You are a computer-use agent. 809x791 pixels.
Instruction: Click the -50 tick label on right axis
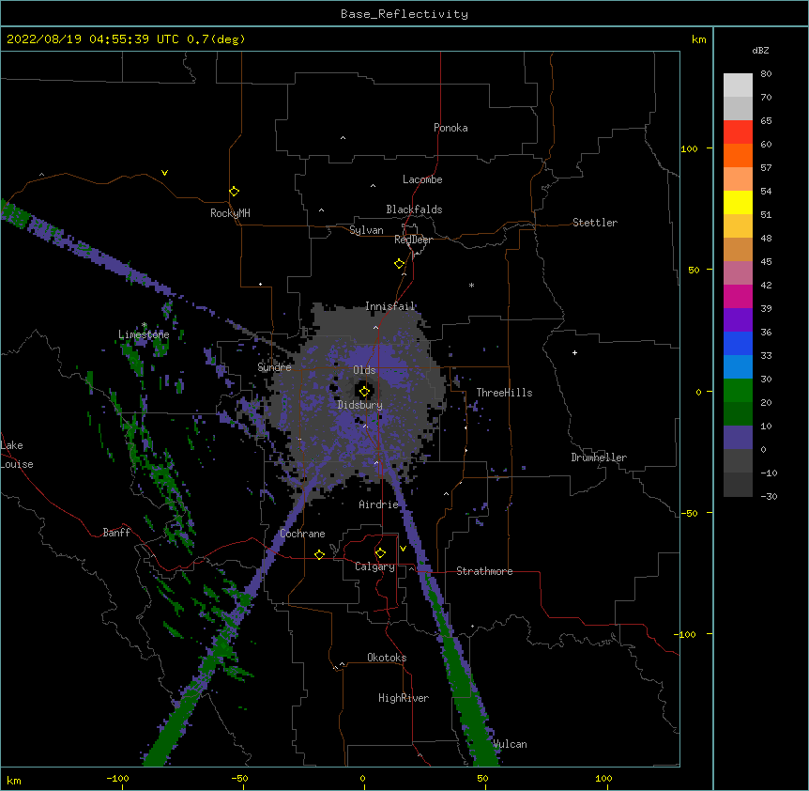point(689,513)
